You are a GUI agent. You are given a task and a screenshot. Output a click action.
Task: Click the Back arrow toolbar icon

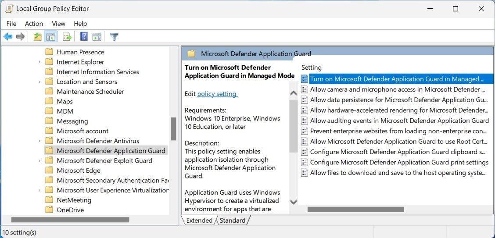click(x=8, y=36)
